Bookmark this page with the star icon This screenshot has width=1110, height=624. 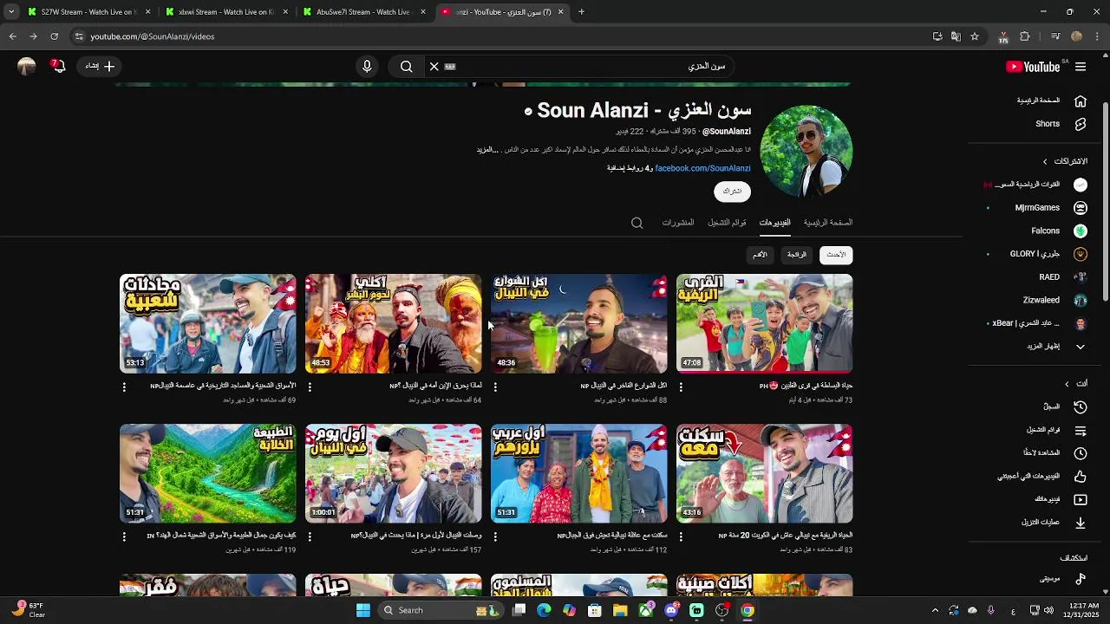point(975,36)
